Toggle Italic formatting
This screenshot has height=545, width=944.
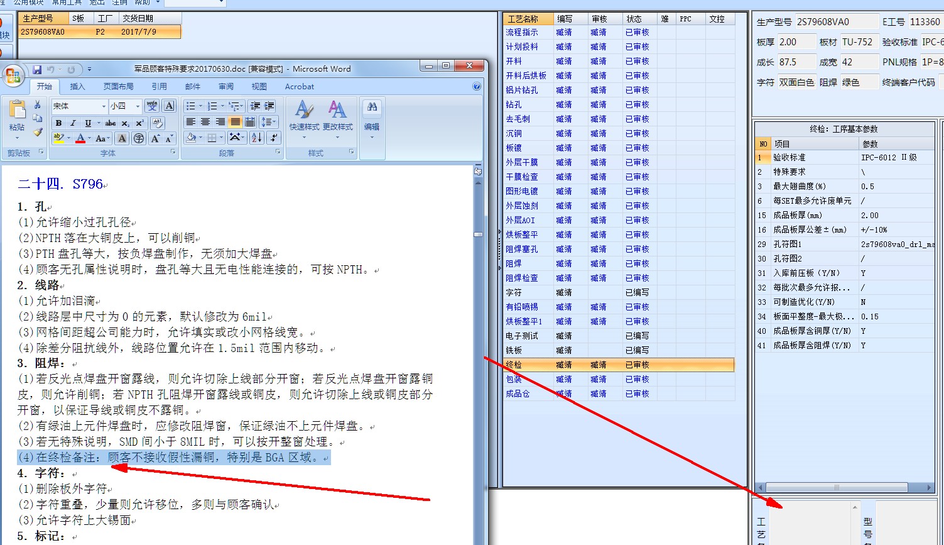[73, 123]
